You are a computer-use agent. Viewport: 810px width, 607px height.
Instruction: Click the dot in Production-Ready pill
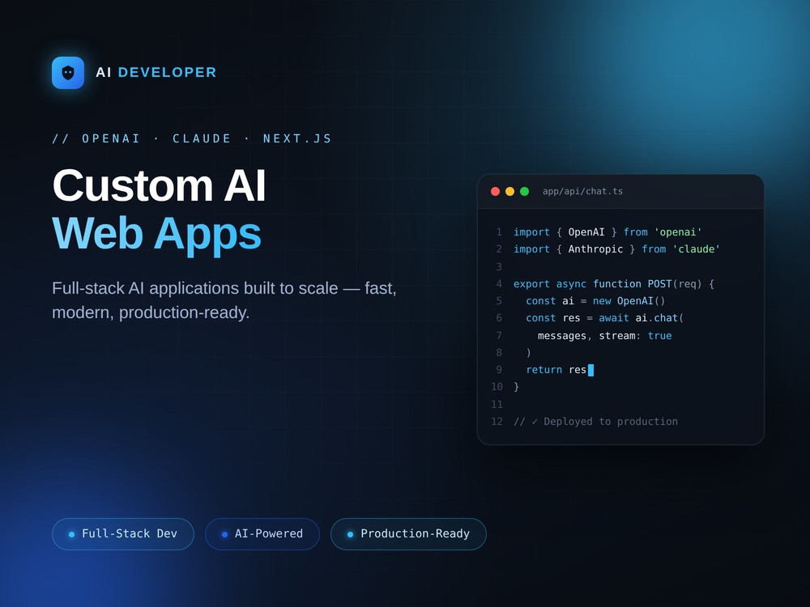(x=350, y=534)
